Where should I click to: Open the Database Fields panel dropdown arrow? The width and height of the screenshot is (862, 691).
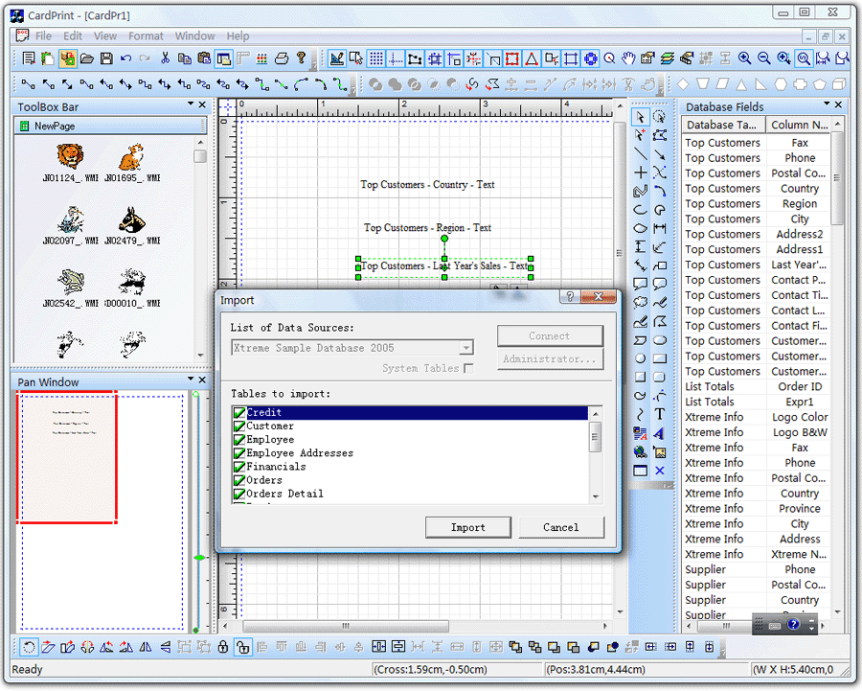(x=825, y=105)
